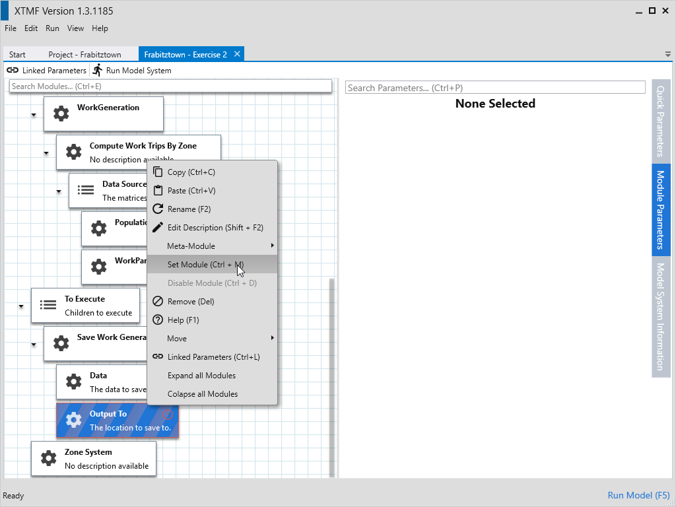Screen dimensions: 676x507
Task: Click the Linked Parameters toolbar button
Action: point(47,71)
